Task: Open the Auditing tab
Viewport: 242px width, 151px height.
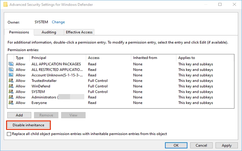Action: point(49,32)
